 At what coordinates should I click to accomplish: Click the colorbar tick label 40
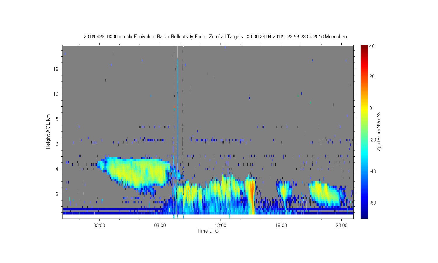pos(372,46)
